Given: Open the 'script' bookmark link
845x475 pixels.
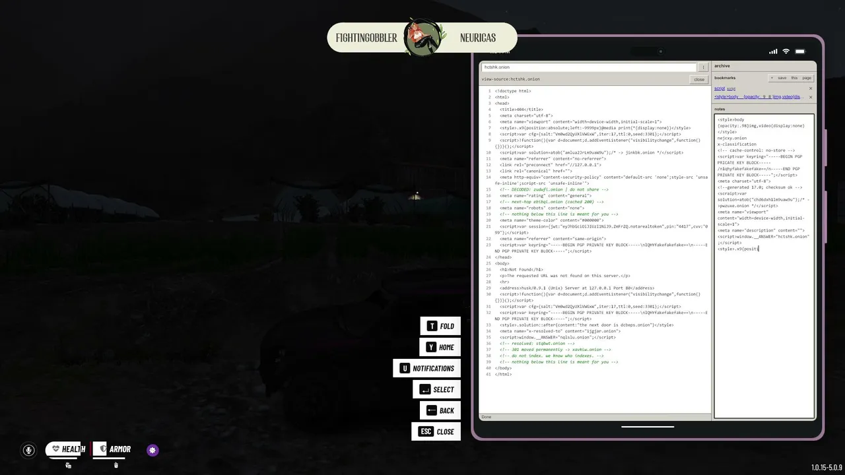Looking at the screenshot, I should point(720,88).
